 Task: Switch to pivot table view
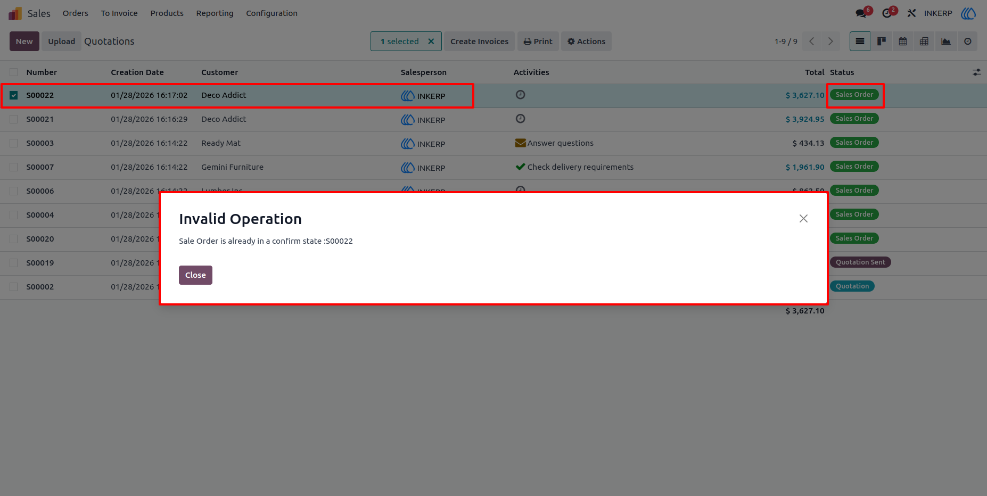[924, 42]
